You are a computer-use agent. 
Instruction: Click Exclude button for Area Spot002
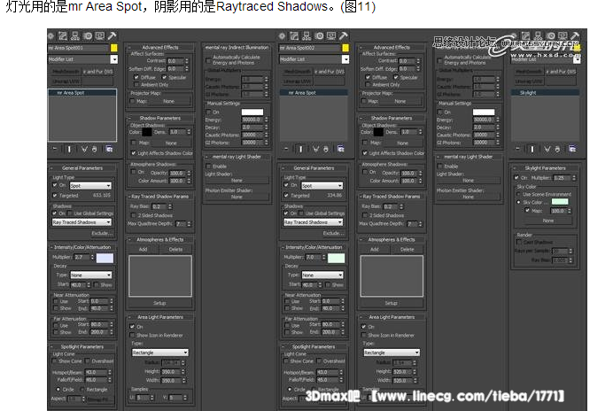click(333, 233)
